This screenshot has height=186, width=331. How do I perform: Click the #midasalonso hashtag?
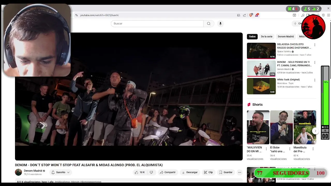click(x=62, y=182)
